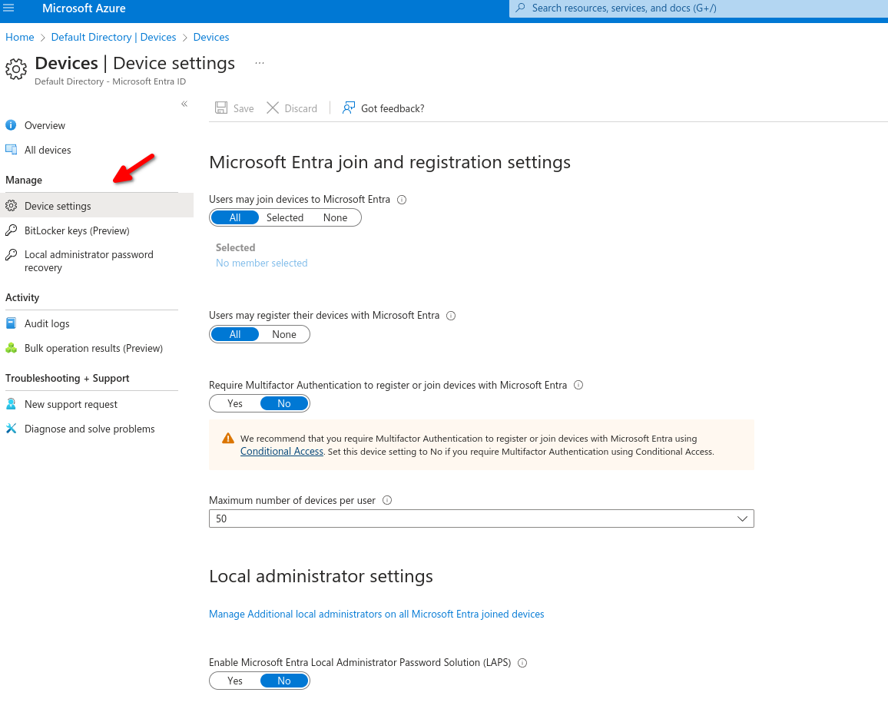
Task: Select Yes for Require Multifactor Authentication
Action: coord(235,403)
